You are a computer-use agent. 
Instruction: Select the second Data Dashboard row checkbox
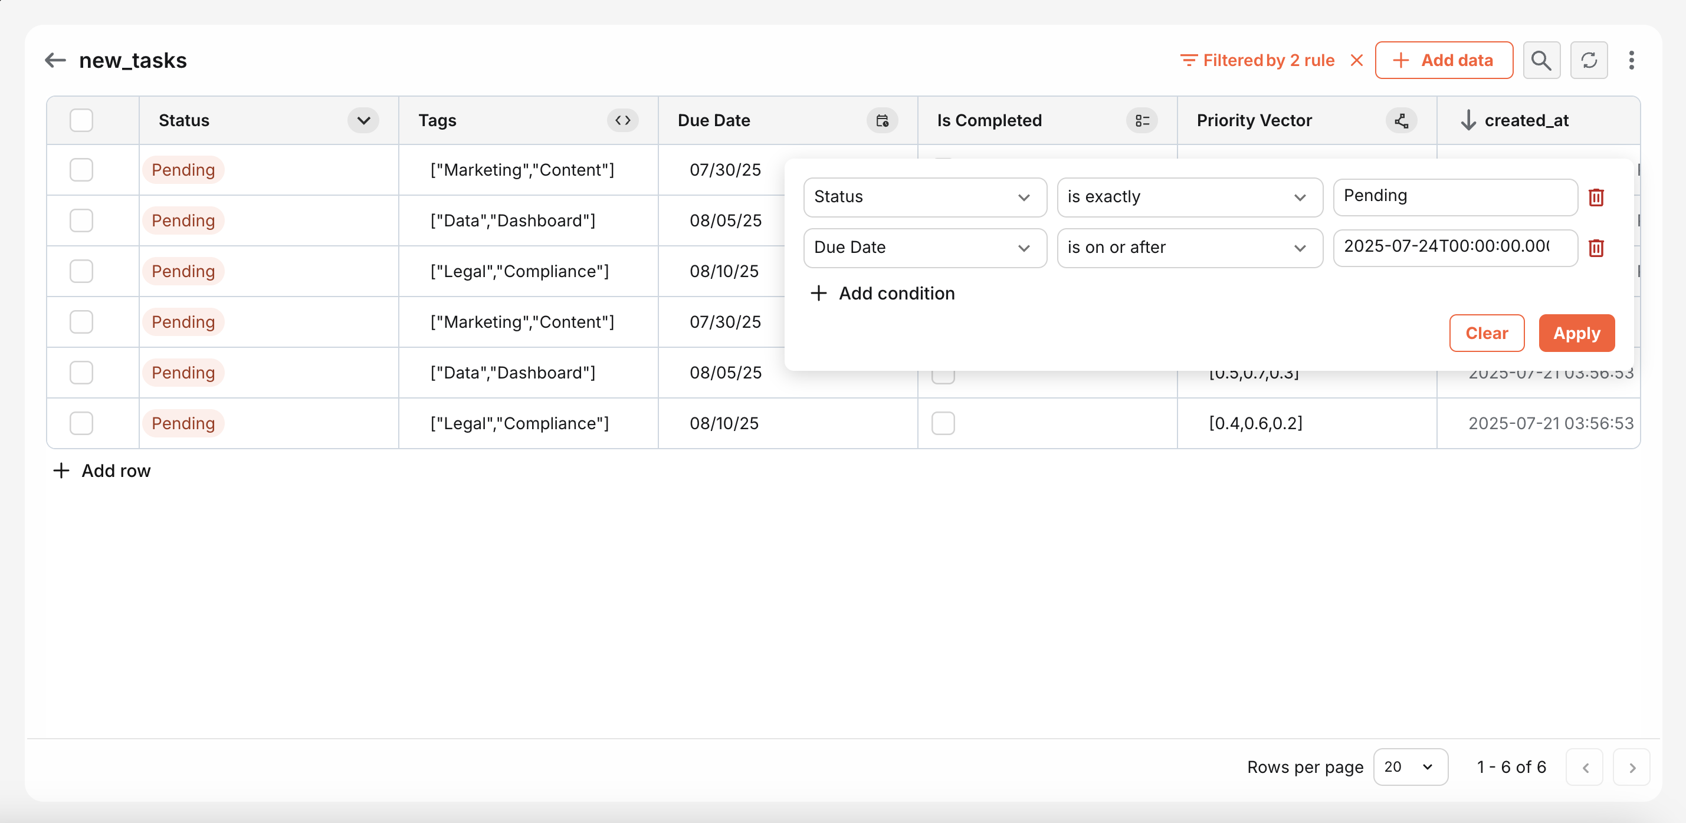point(81,373)
